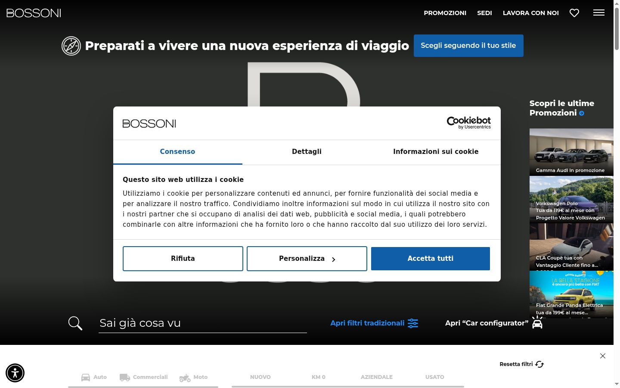
Task: Open Gamma Audi in promozione thumbnail
Action: pyautogui.click(x=571, y=152)
